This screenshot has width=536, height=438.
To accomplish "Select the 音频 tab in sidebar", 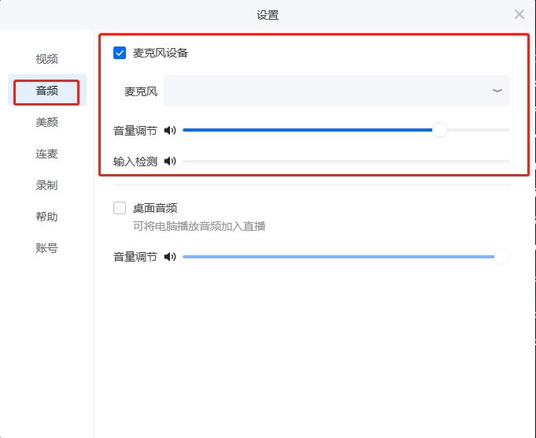I will tap(47, 91).
